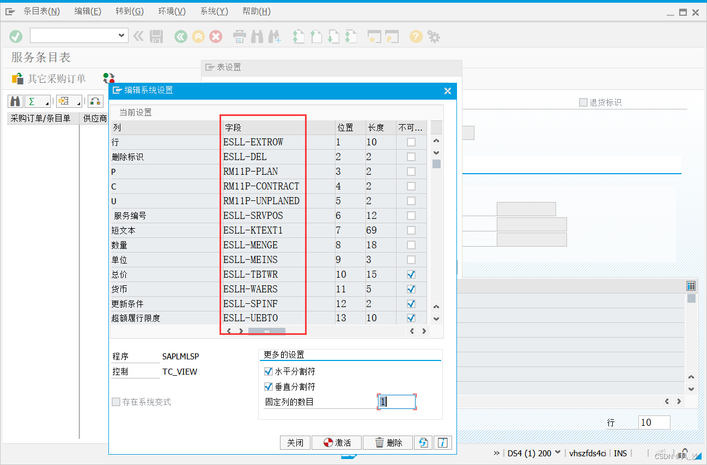Click the 删除 button
Image resolution: width=707 pixels, height=465 pixels.
(388, 443)
